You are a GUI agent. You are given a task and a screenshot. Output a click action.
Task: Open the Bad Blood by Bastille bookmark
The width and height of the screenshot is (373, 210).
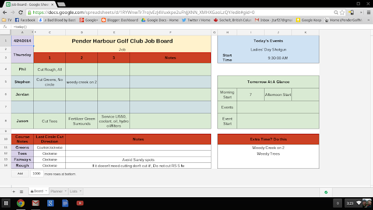57,20
